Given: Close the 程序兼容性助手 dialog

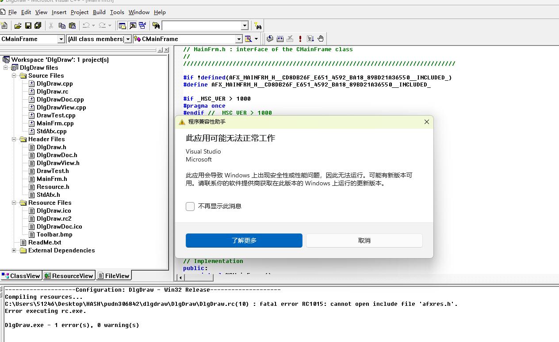Looking at the screenshot, I should tap(427, 122).
